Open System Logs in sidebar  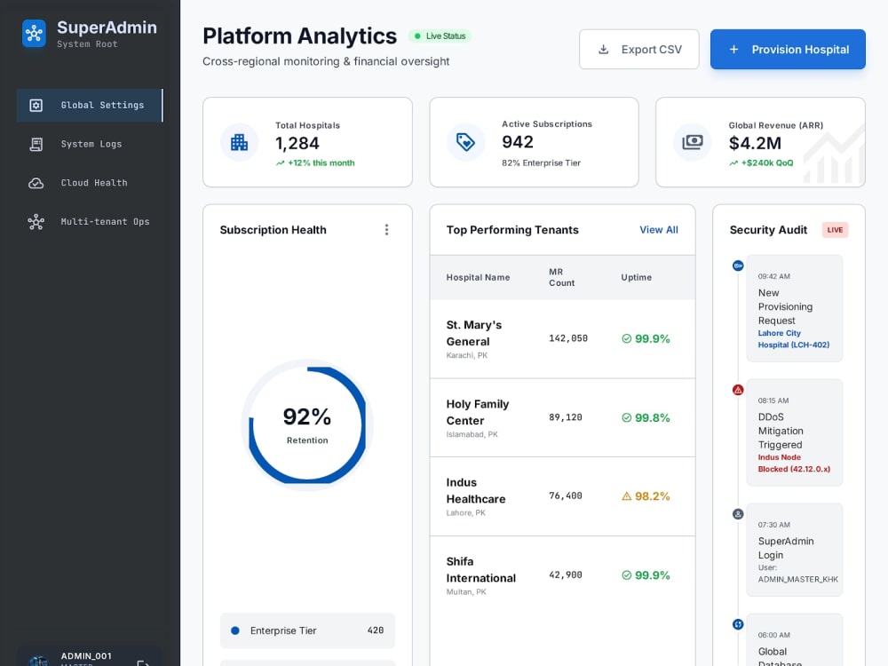click(x=90, y=145)
